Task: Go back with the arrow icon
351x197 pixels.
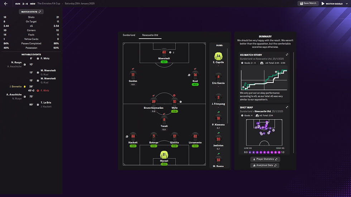Action: coord(6,4)
